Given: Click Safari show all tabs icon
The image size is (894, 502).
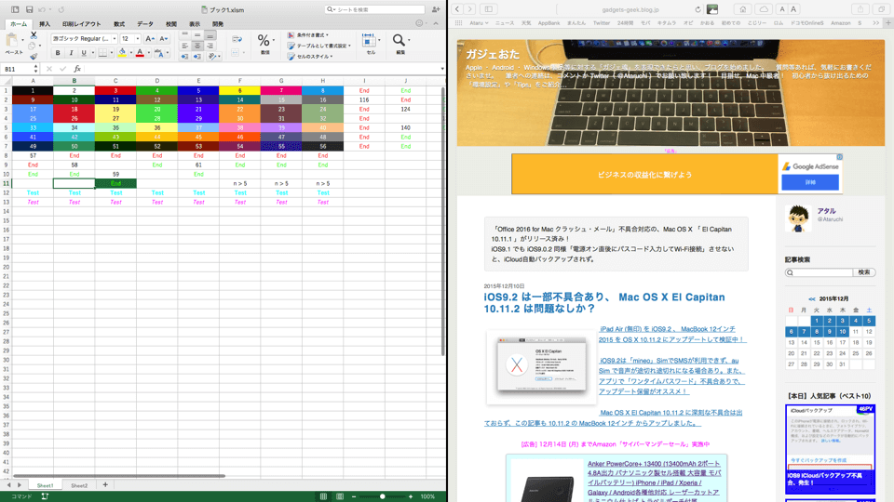Looking at the screenshot, I should tap(882, 9).
